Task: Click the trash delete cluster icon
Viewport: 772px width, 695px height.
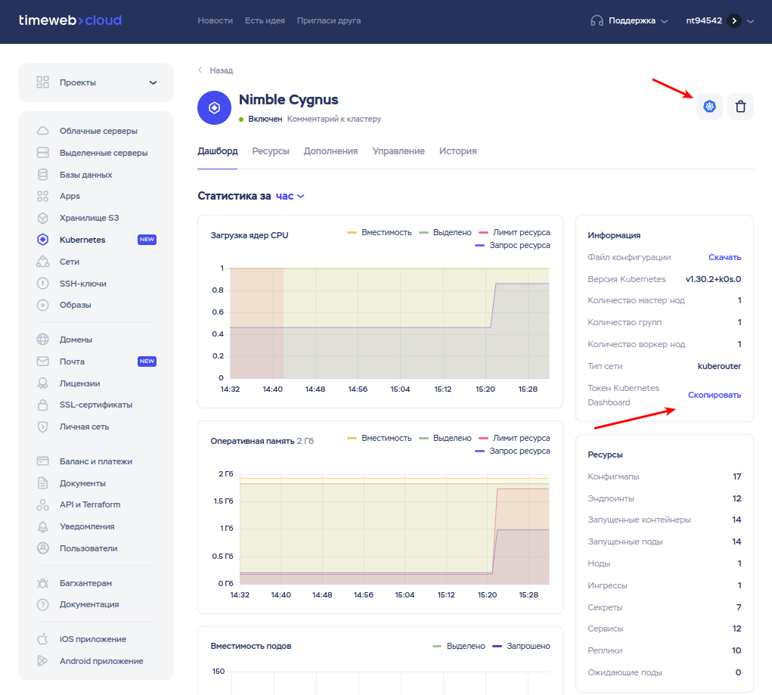Action: tap(740, 107)
